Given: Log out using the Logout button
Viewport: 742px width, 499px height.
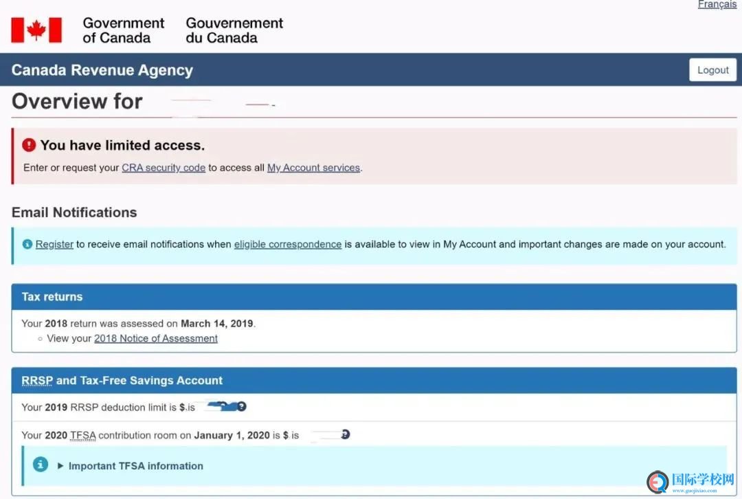Looking at the screenshot, I should (712, 70).
